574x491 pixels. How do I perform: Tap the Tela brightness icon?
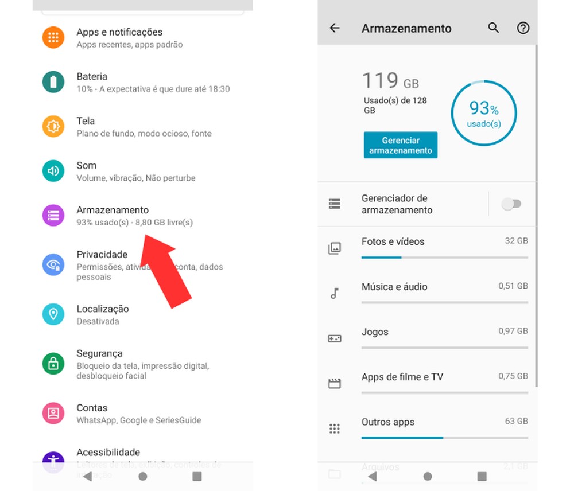point(53,126)
